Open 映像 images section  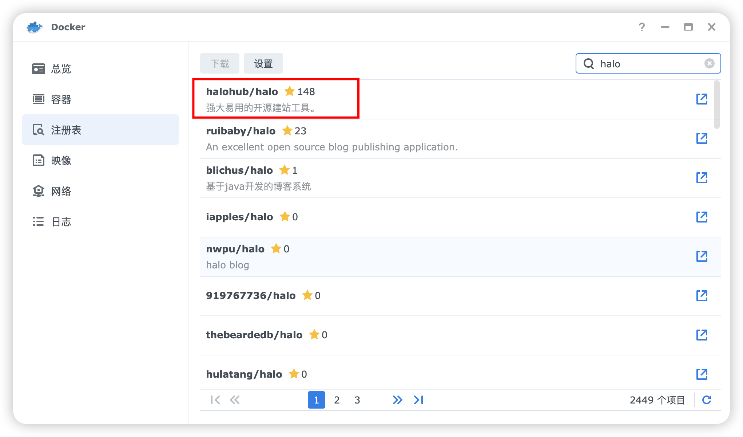pos(100,161)
